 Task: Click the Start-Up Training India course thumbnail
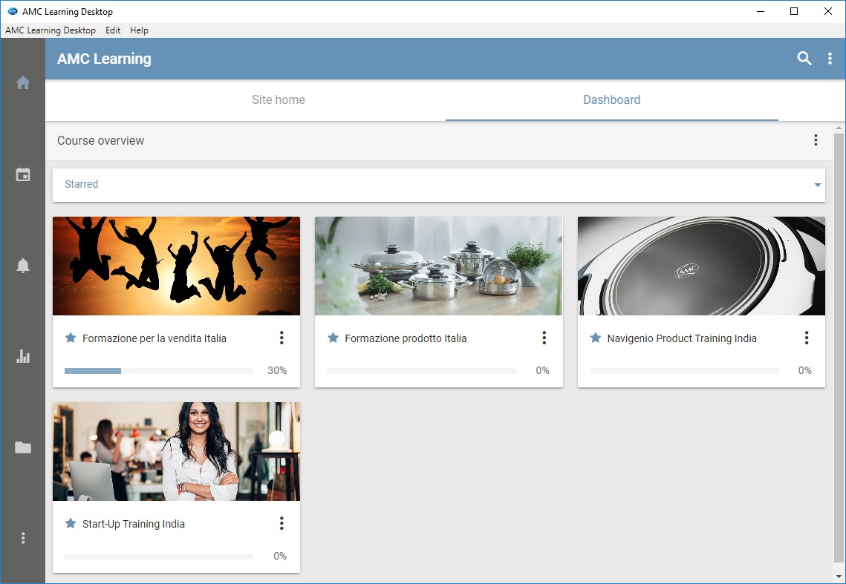(x=175, y=451)
